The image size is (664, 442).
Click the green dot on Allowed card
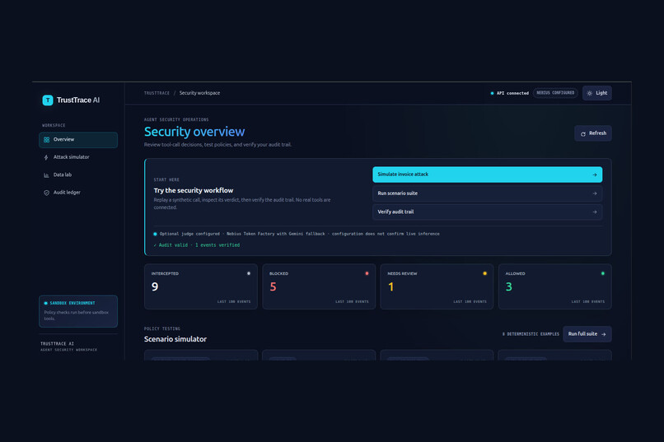click(602, 273)
